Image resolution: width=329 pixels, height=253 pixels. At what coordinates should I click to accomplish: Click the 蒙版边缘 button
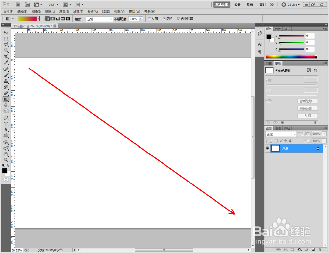308,101
